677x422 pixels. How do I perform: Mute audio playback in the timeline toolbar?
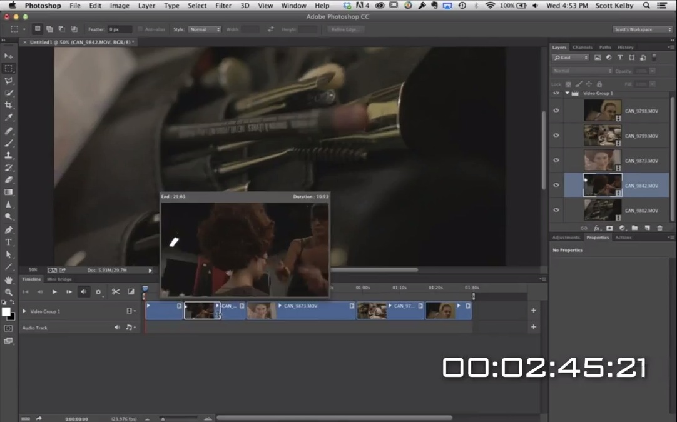point(84,291)
